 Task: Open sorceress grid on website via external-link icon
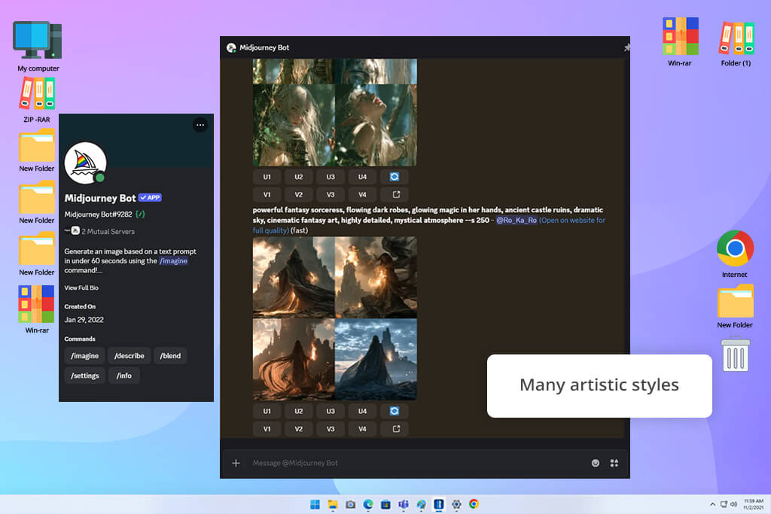[396, 428]
